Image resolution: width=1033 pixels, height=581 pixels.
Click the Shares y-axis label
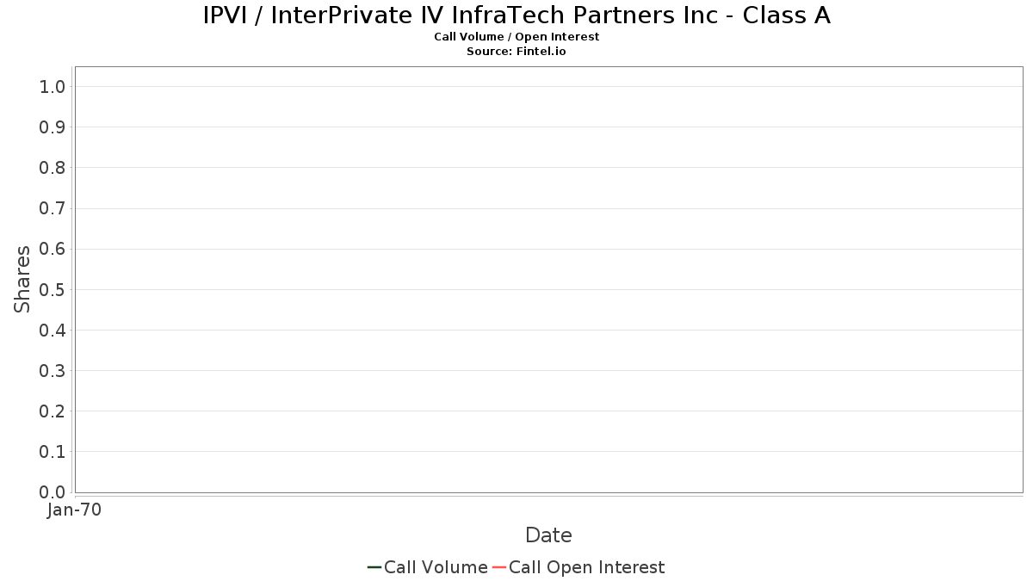pos(22,279)
